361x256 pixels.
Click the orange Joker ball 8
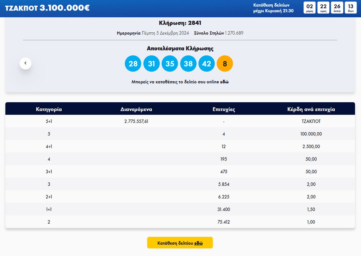[x=225, y=64]
